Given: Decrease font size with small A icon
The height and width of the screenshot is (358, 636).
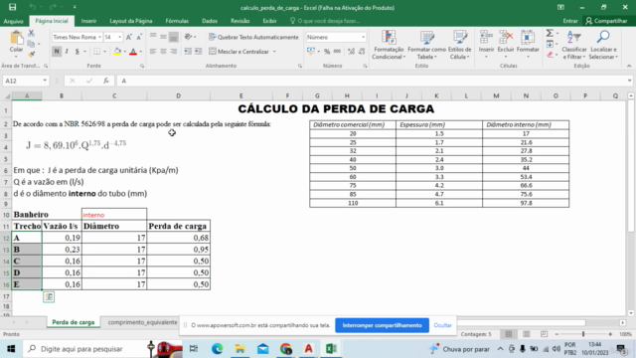Looking at the screenshot, I should pos(139,38).
